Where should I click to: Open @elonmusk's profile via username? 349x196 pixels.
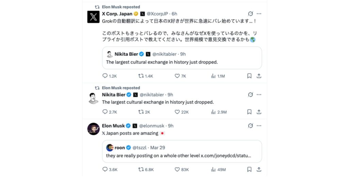pos(151,126)
